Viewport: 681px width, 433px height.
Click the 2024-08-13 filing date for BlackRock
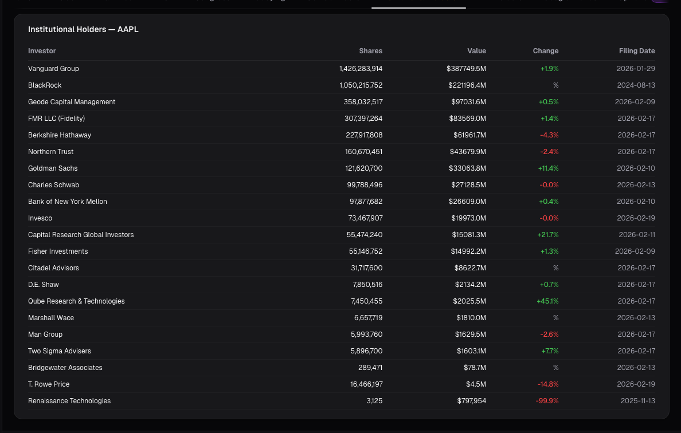[x=637, y=85]
